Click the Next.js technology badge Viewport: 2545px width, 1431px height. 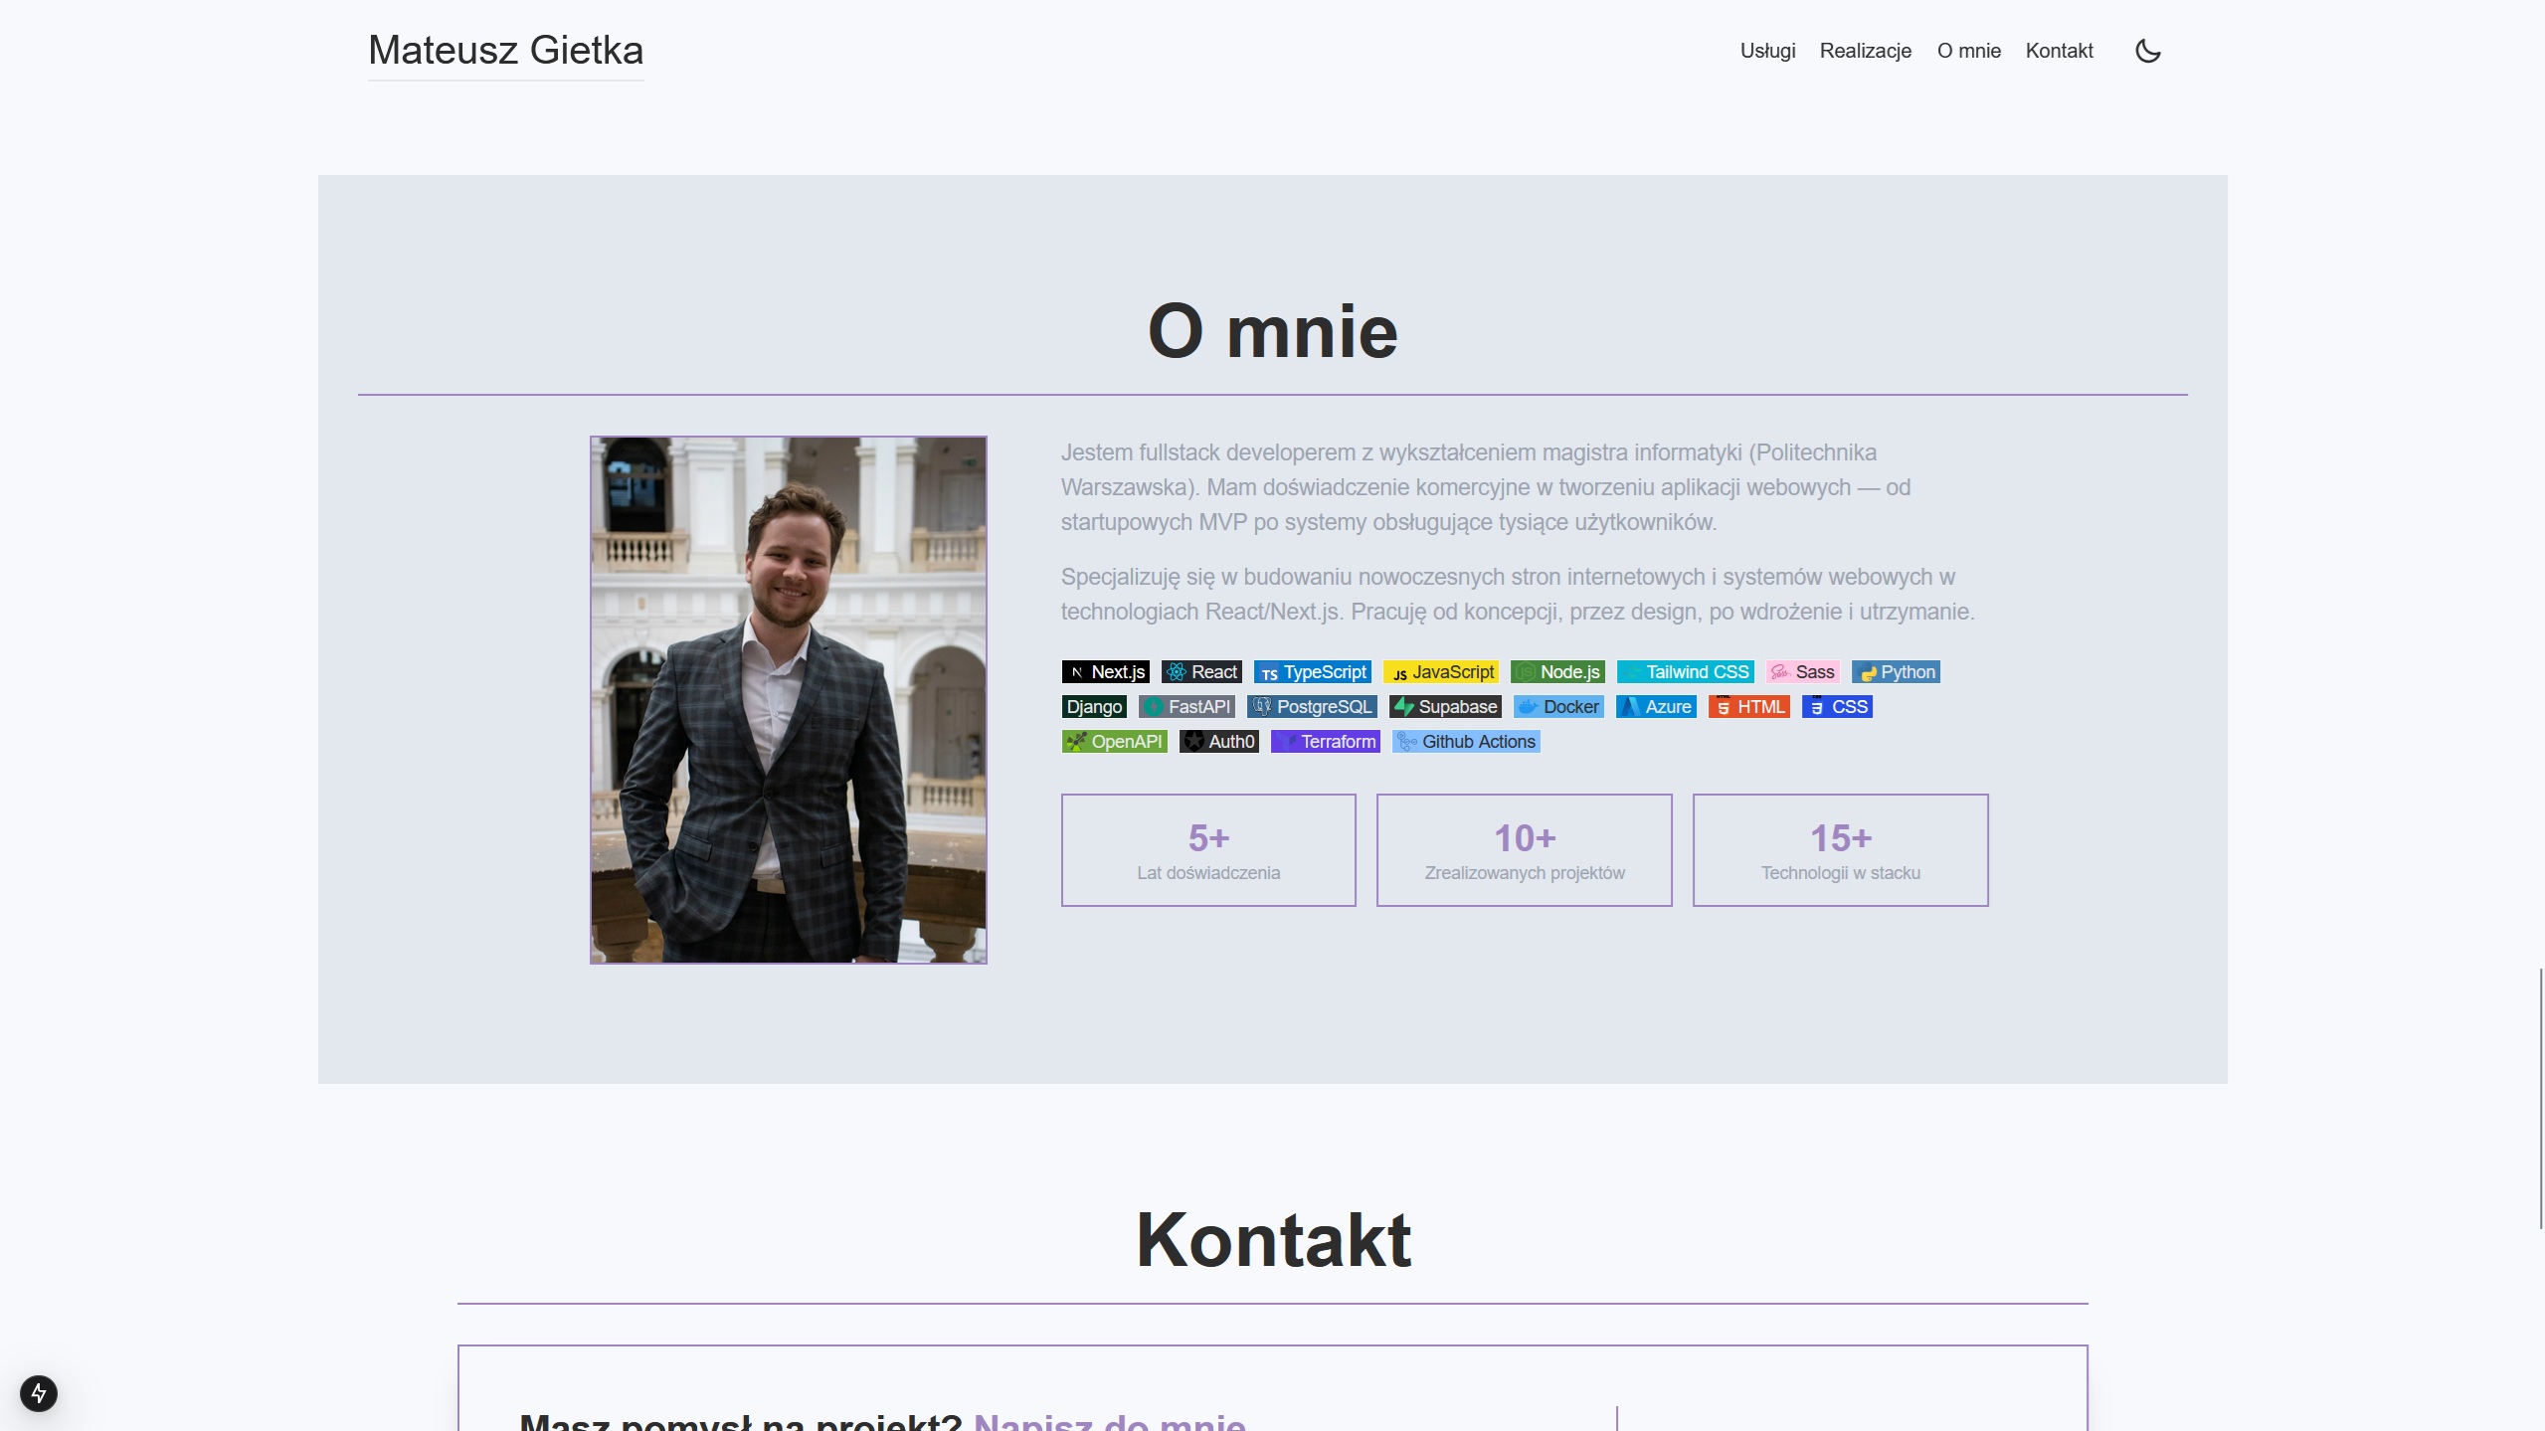click(x=1105, y=671)
